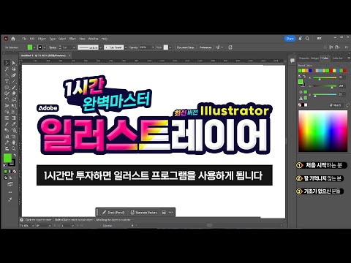The height and width of the screenshot is (263, 351).
Task: Select the Gradient tool
Action: click(x=14, y=118)
